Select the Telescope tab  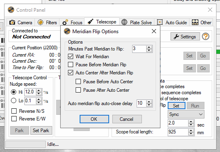[x=102, y=22]
